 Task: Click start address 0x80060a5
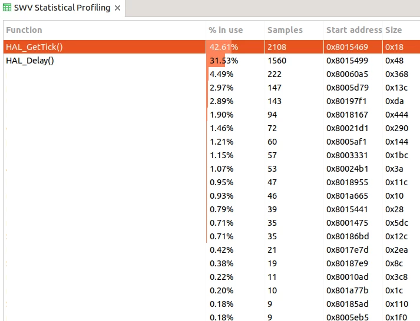(x=347, y=74)
